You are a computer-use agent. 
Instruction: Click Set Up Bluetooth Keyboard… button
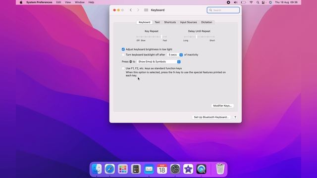[x=211, y=117]
